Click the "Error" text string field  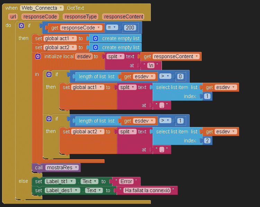(126, 181)
